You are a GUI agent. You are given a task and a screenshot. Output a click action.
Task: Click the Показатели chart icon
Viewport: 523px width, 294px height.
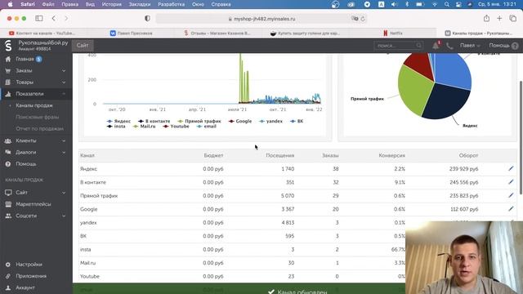(x=8, y=94)
